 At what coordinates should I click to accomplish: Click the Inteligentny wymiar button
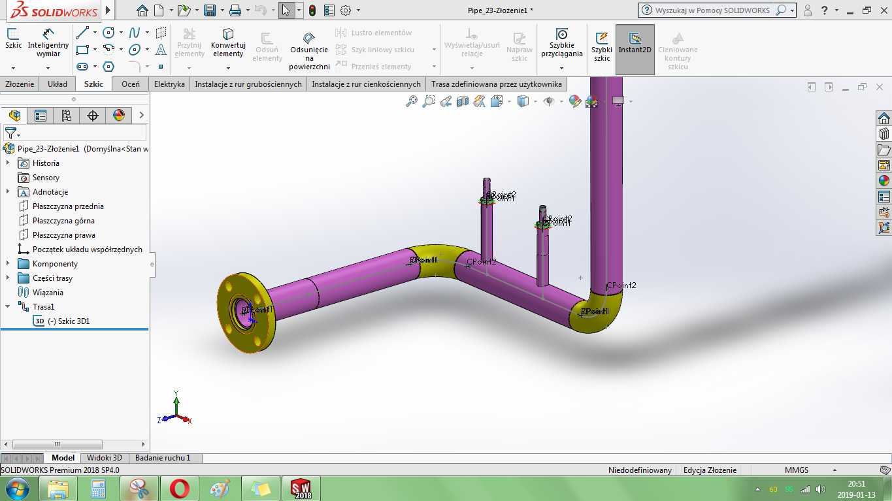(48, 42)
